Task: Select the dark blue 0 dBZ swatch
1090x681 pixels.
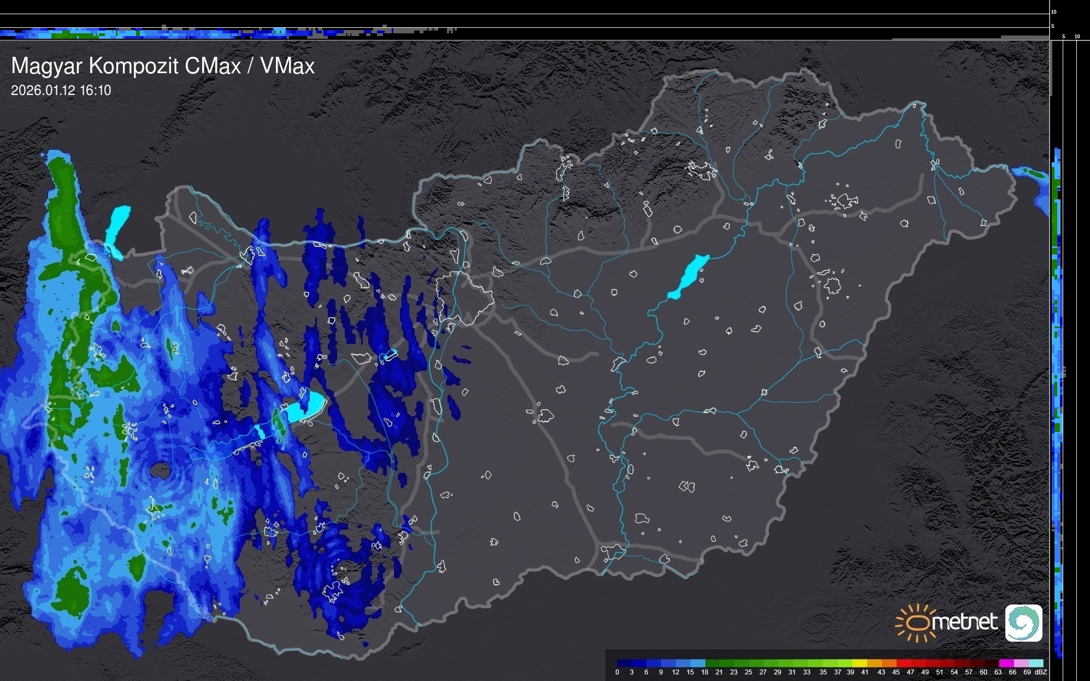Action: [x=624, y=664]
